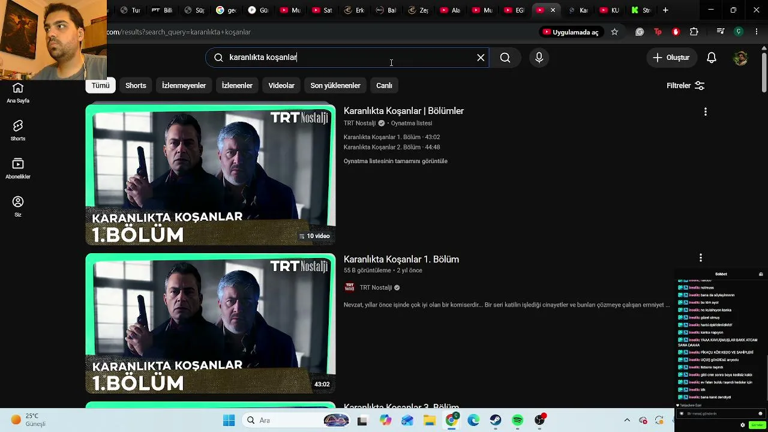Bookmark this page with the star

[x=614, y=32]
